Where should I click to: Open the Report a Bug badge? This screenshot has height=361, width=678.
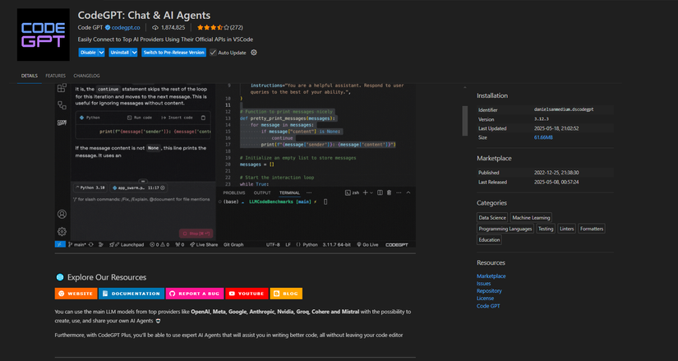click(195, 294)
